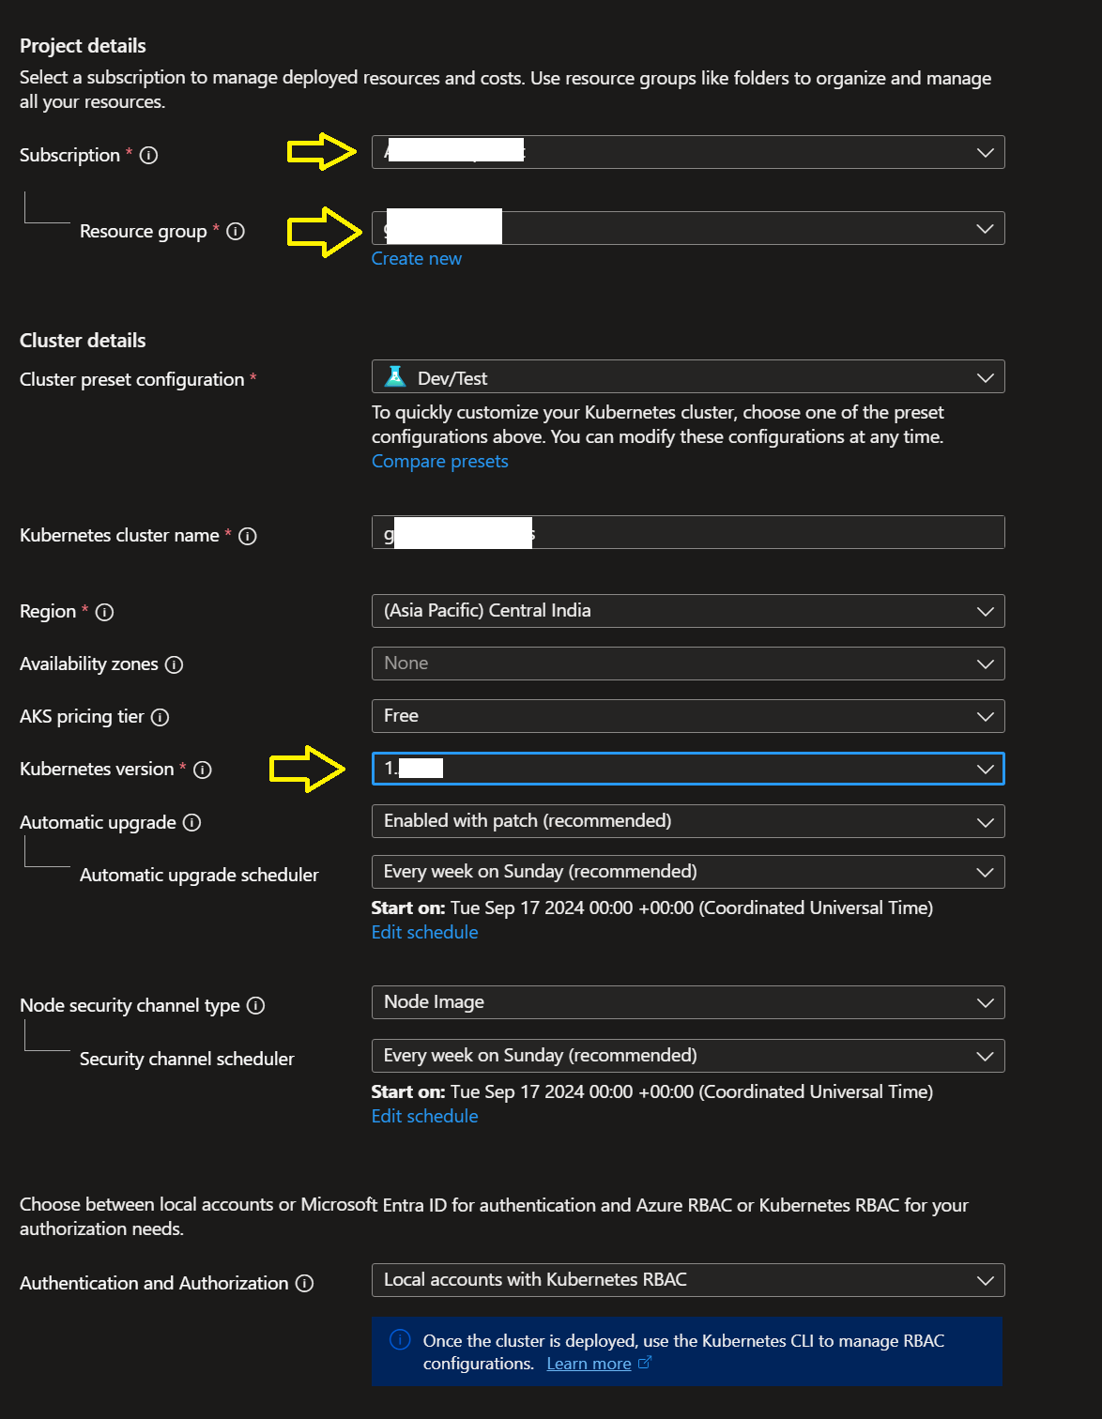Click info icon next to Kubernetes cluster name
1102x1419 pixels.
[x=248, y=536]
